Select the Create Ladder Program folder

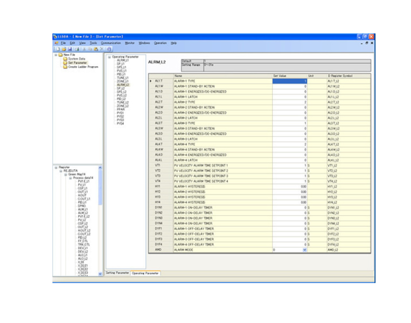pos(83,66)
